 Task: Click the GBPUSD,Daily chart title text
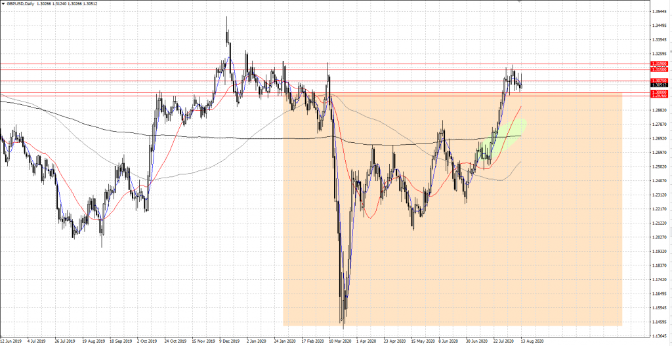20,3
